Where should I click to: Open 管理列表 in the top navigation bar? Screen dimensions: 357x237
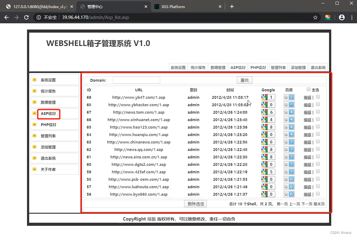278,67
